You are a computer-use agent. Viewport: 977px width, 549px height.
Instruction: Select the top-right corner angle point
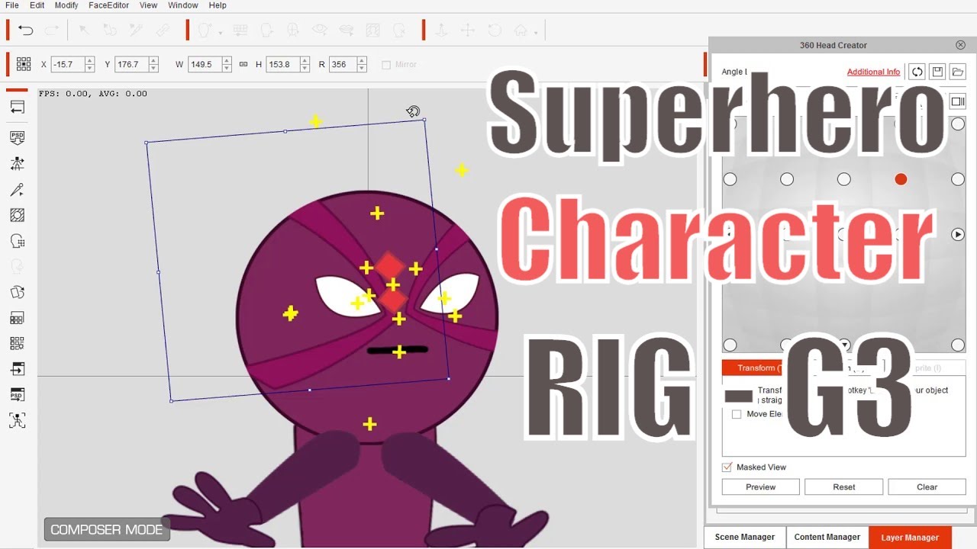tap(958, 124)
